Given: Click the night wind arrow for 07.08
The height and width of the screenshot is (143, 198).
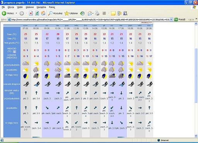Looking at the screenshot, I should (x=26, y=123).
